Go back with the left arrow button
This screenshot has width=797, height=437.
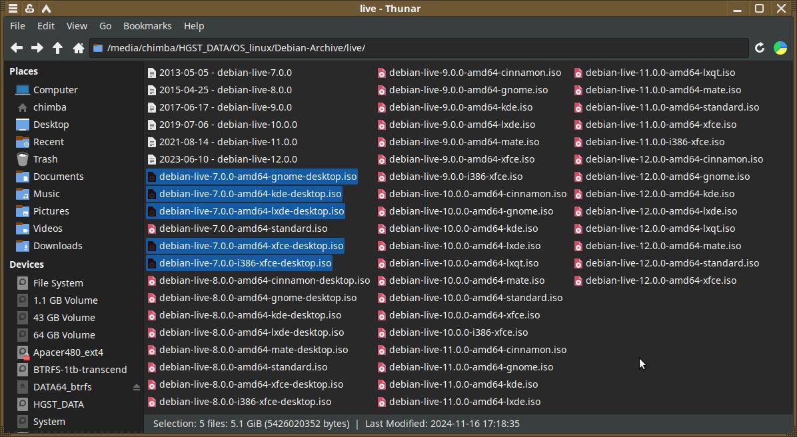17,48
